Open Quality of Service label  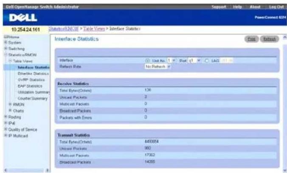point(23,130)
